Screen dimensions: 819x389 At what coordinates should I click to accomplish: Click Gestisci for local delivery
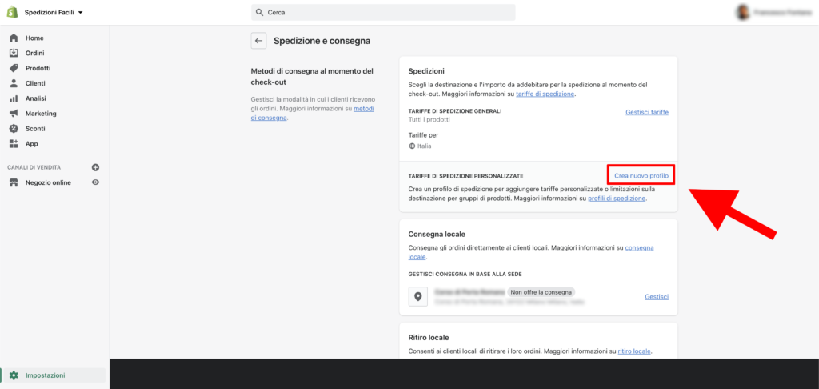click(x=657, y=296)
